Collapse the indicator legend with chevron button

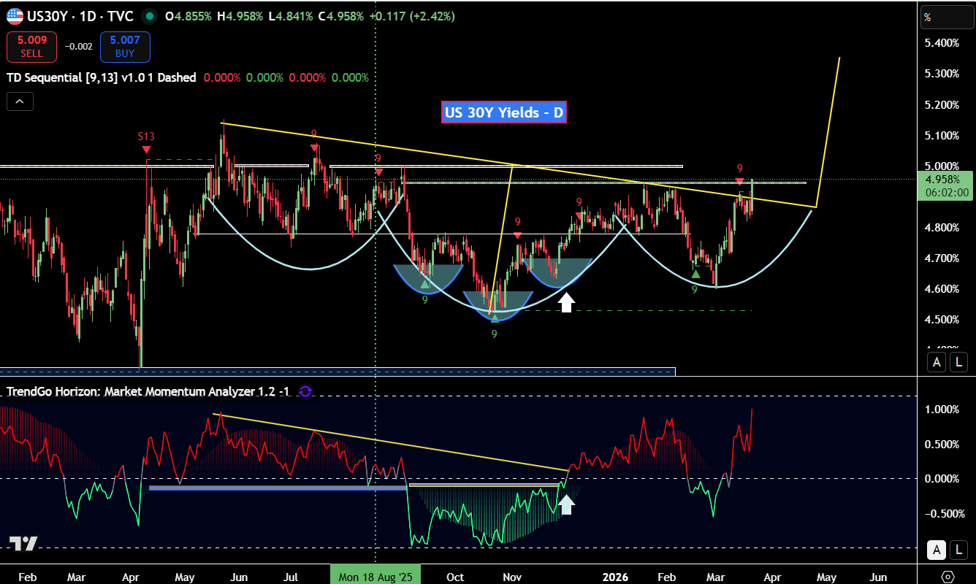20,101
